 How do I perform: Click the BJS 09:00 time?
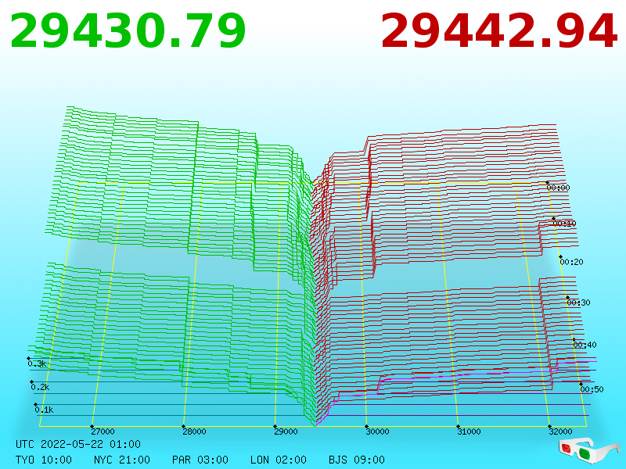click(357, 460)
